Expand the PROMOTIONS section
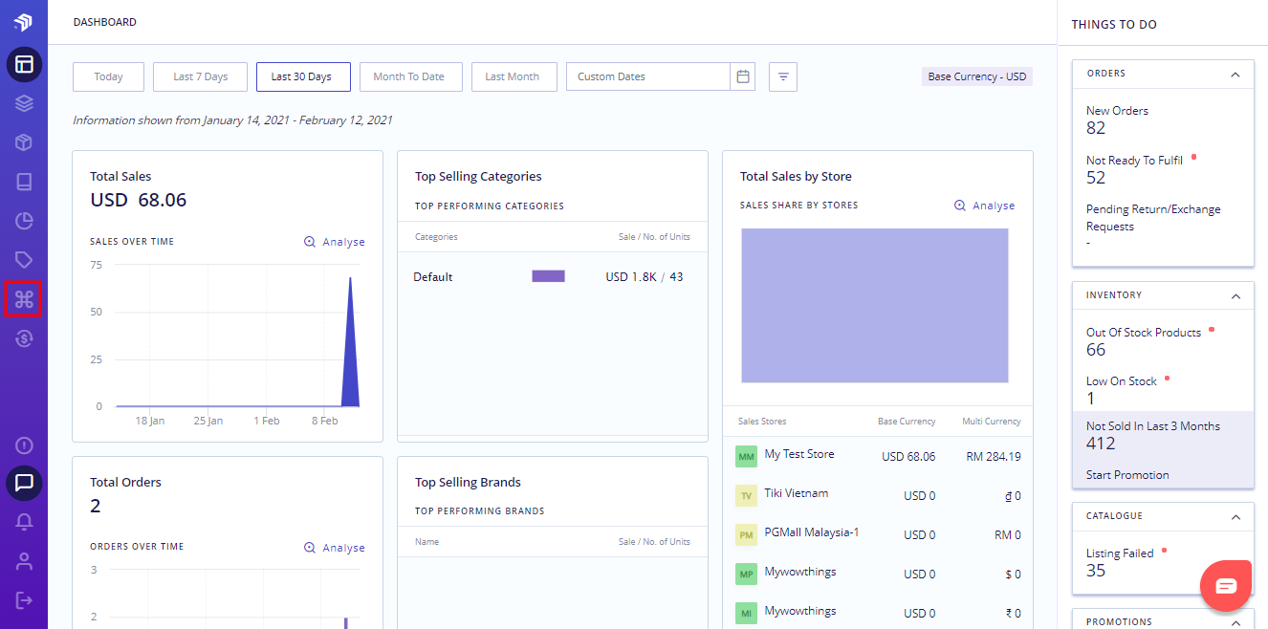 click(1235, 620)
